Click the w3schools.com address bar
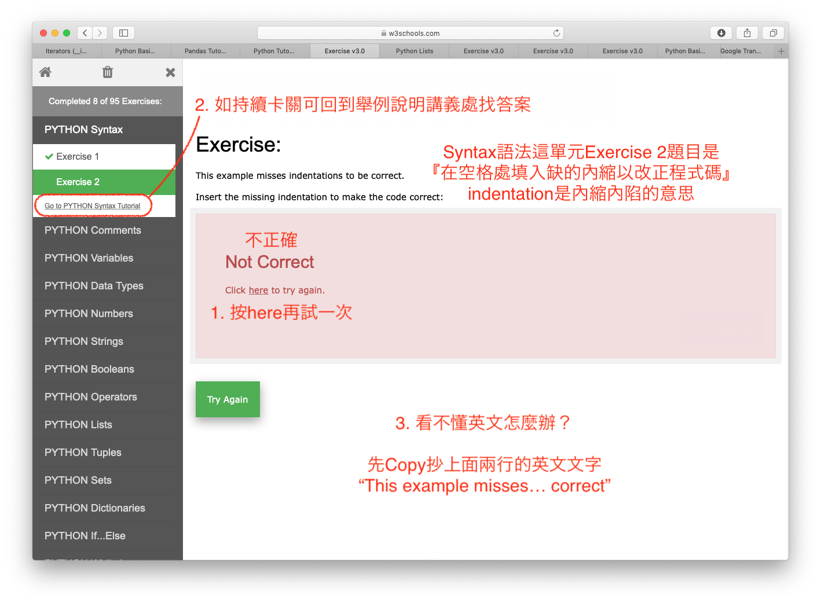 tap(410, 33)
